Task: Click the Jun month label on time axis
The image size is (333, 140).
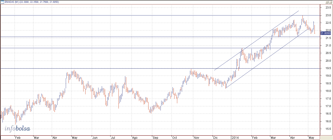Action: 95,138
